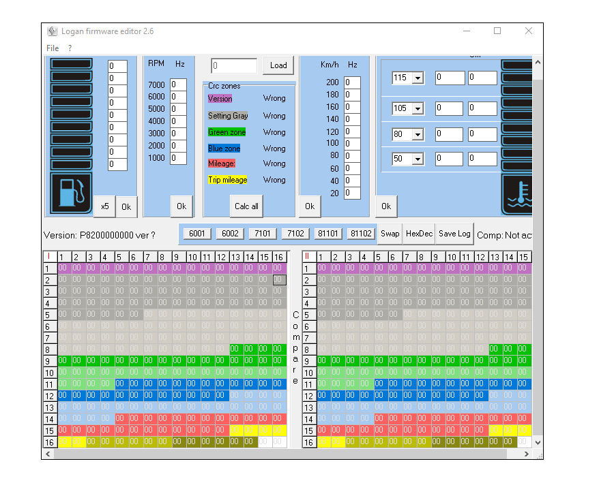Click the coolant temperature gauge icon
The width and height of the screenshot is (614, 500).
(517, 195)
